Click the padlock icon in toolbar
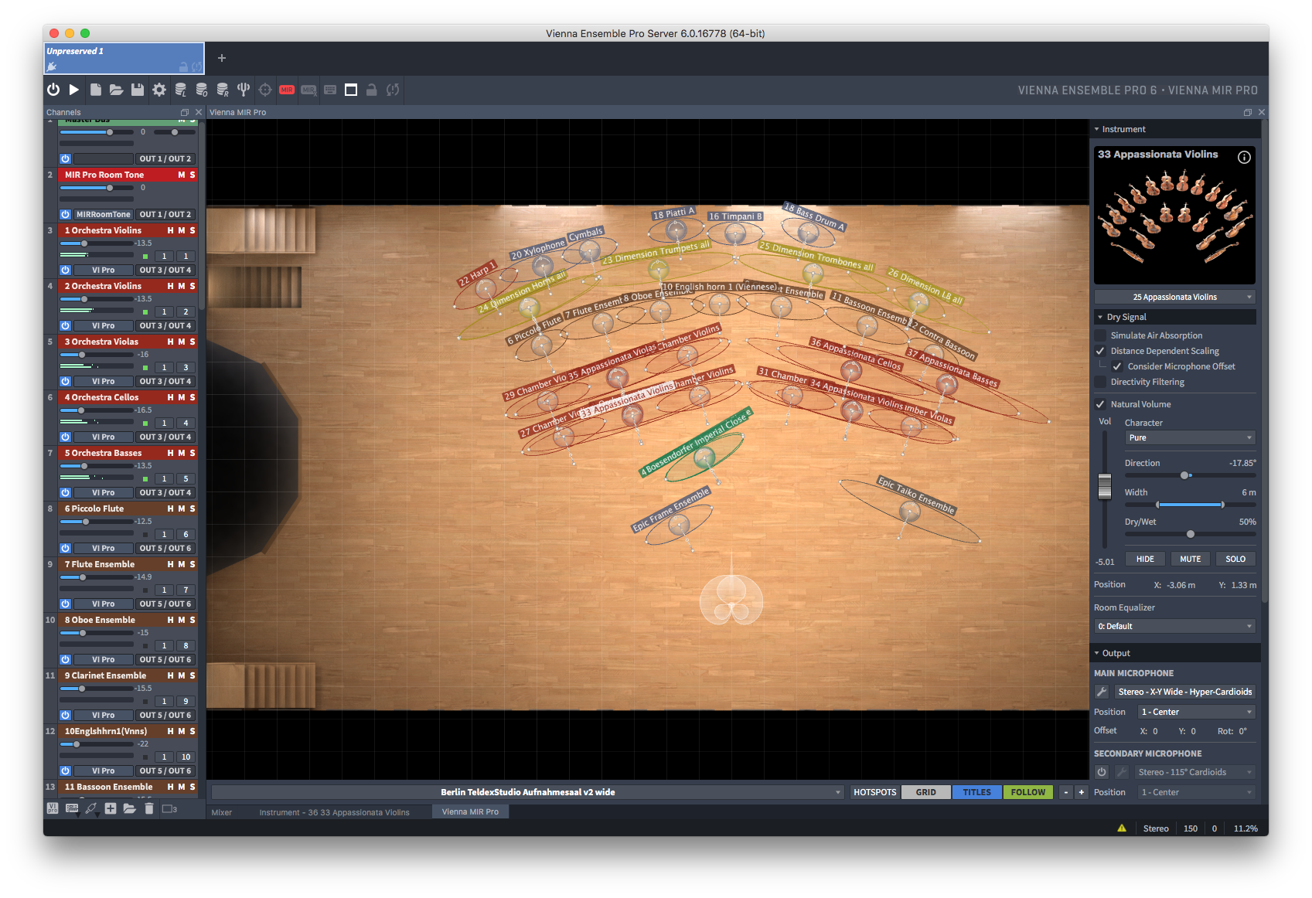The image size is (1312, 898). tap(372, 90)
